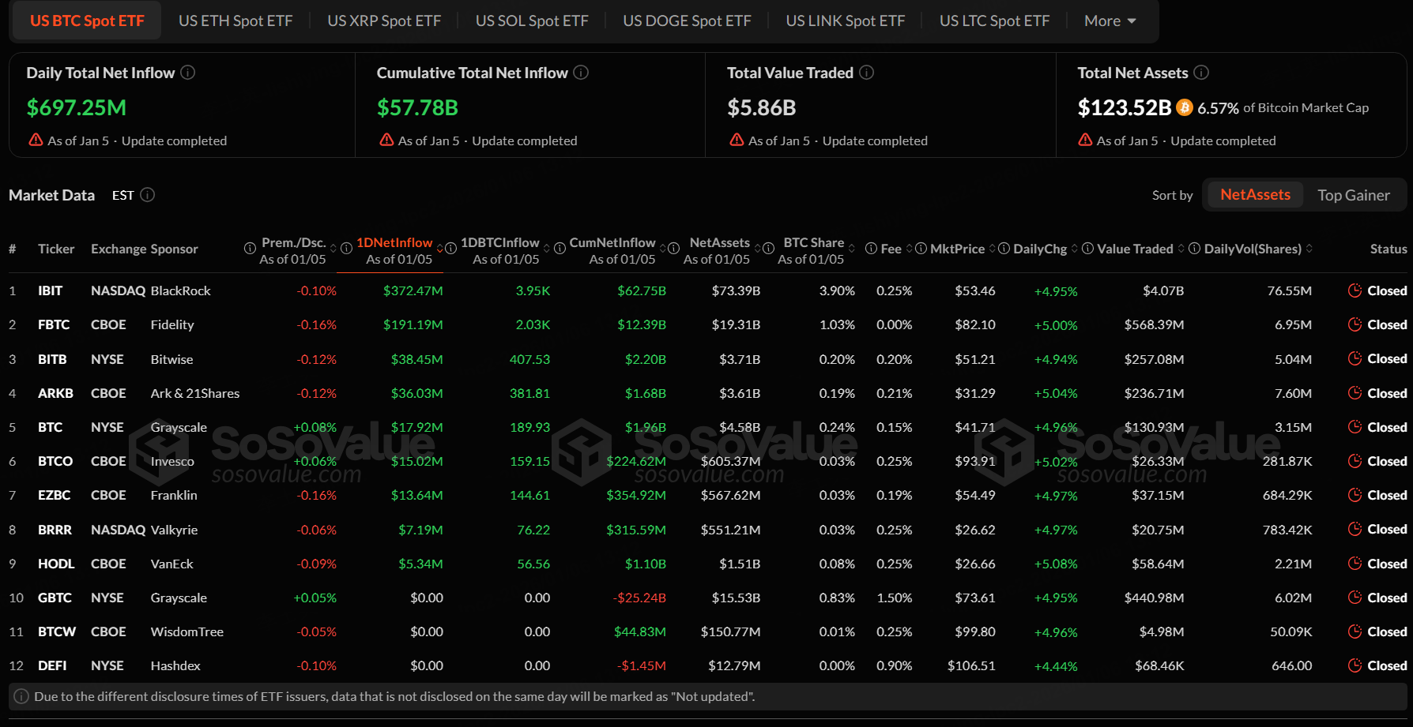Click the Closed clock icon in IBIT row

pyautogui.click(x=1355, y=290)
